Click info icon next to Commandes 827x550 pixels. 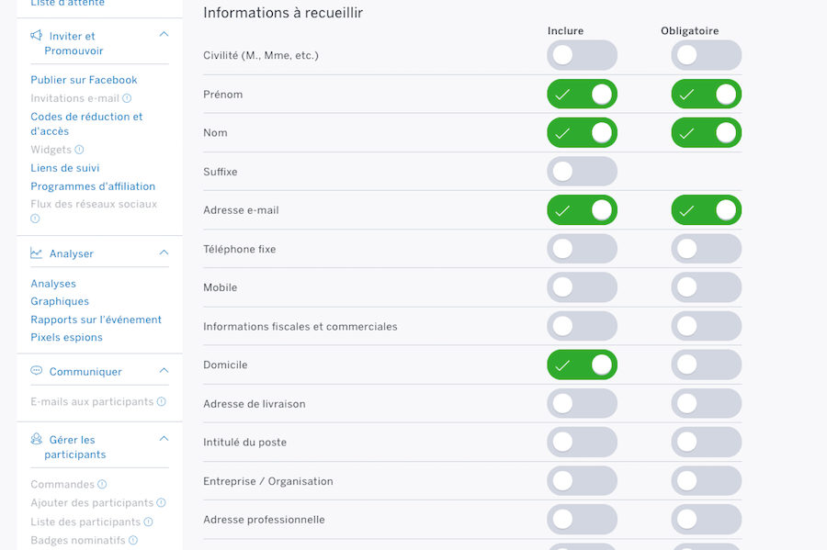pos(102,485)
